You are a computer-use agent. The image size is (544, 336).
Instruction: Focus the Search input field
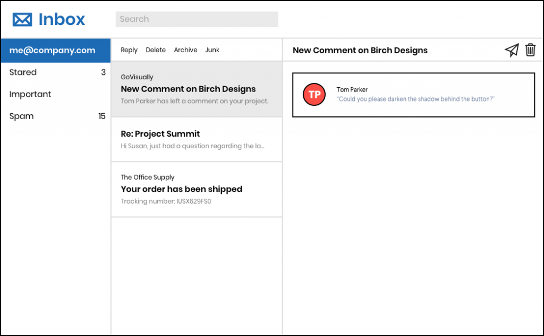[x=197, y=19]
